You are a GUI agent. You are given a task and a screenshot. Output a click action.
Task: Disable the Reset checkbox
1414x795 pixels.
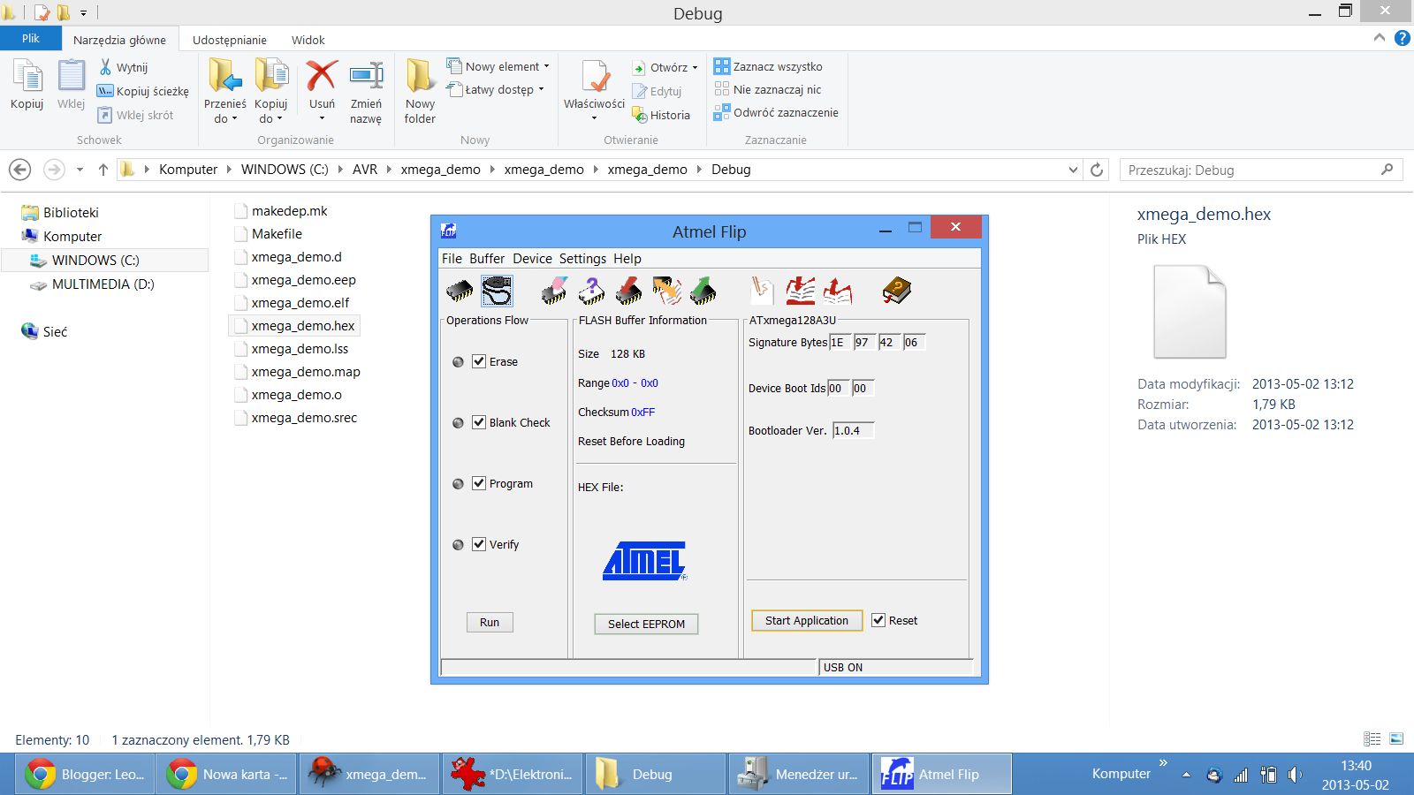[878, 620]
